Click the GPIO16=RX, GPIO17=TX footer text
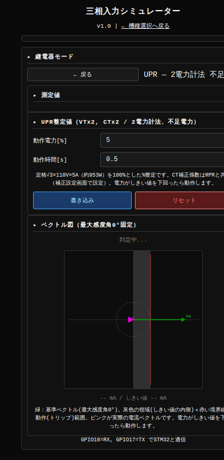 133,440
